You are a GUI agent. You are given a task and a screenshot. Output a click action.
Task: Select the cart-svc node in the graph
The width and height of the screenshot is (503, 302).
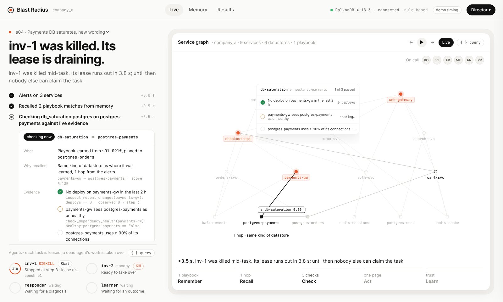tap(435, 172)
